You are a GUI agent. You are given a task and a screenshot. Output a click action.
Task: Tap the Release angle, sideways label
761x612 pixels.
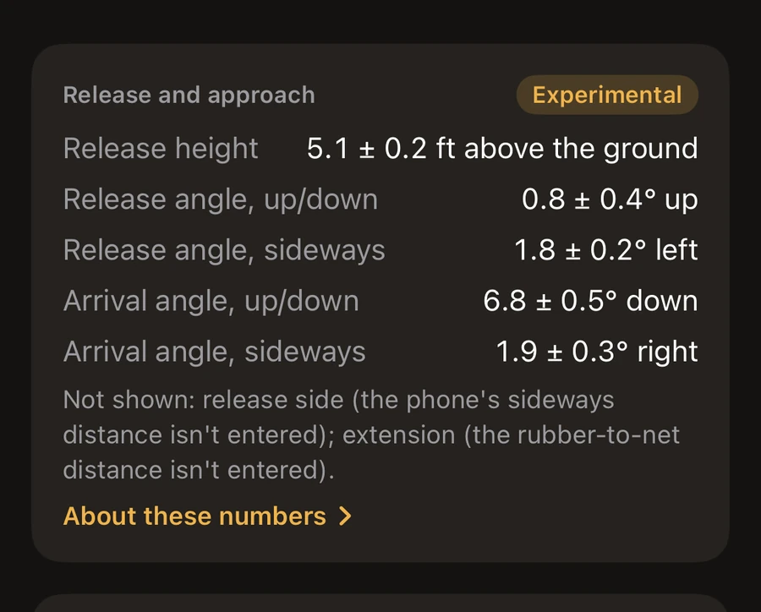point(224,250)
